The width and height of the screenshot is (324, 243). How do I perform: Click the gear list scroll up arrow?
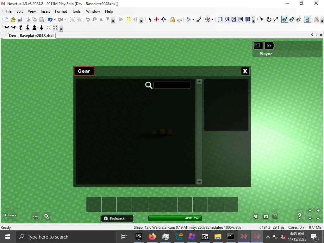click(199, 81)
